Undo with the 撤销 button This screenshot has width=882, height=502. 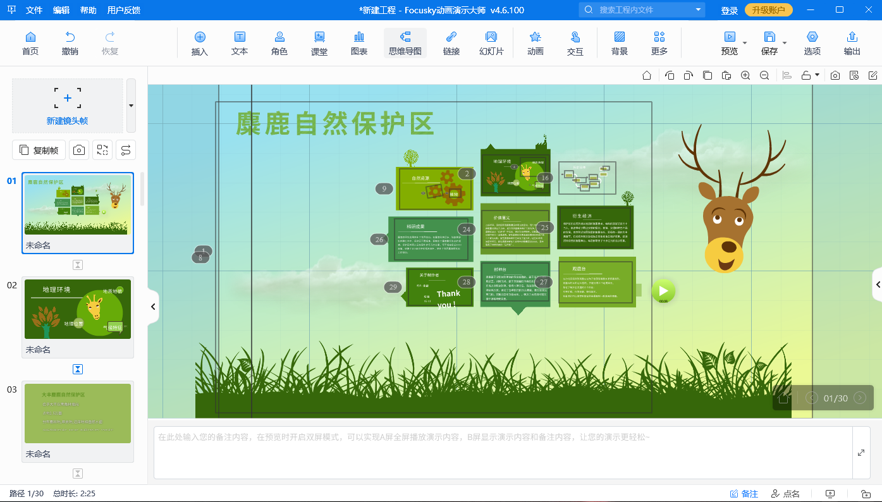(x=70, y=43)
